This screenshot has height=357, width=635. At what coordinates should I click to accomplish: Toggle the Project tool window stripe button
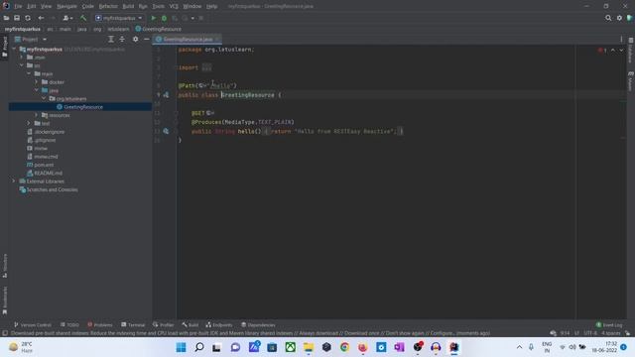click(4, 47)
